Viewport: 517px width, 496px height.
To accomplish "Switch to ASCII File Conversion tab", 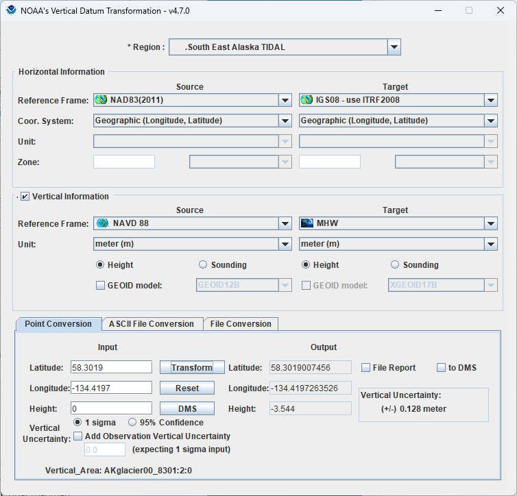I will tap(152, 324).
